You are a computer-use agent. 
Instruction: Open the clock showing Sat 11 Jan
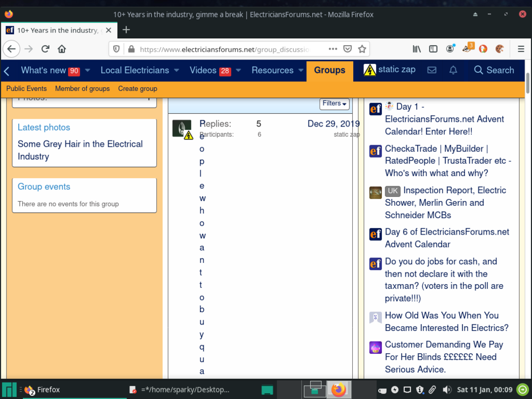tap(485, 389)
